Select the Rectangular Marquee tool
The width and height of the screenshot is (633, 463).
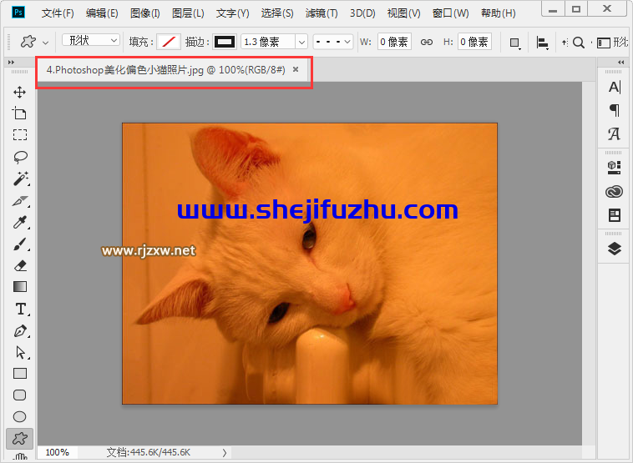(19, 134)
